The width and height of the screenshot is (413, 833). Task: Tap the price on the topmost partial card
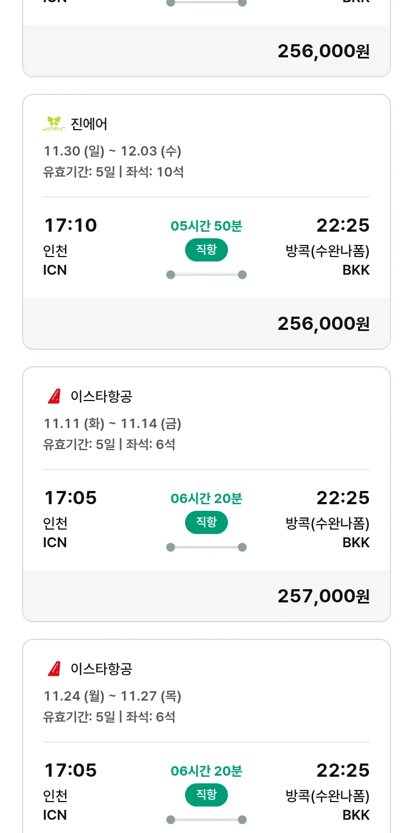coord(323,51)
